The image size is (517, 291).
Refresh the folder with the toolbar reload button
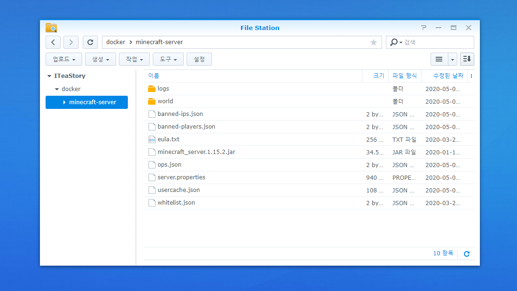coord(90,42)
